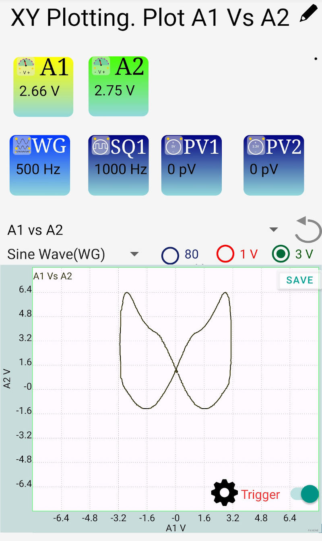Tap the 1000 Hz SQ1 frequency value

pyautogui.click(x=121, y=169)
